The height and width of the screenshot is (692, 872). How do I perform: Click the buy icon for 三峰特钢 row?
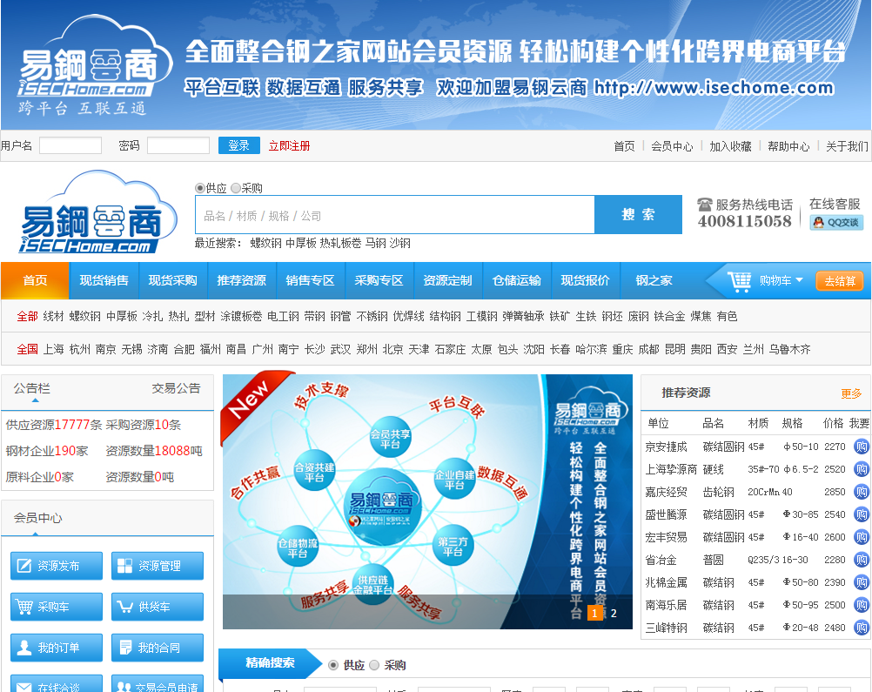(x=861, y=628)
